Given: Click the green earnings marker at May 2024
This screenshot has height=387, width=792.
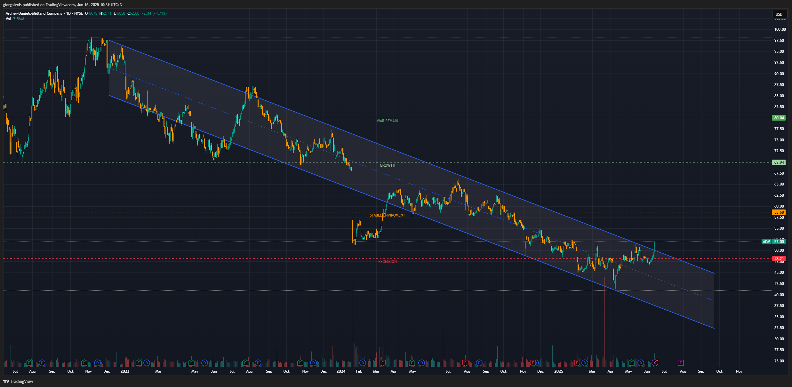Looking at the screenshot, I should pos(412,363).
